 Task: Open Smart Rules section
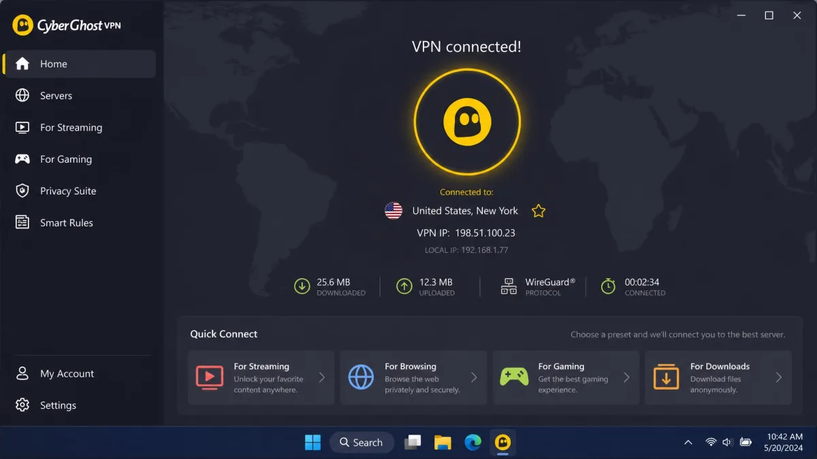(79, 222)
